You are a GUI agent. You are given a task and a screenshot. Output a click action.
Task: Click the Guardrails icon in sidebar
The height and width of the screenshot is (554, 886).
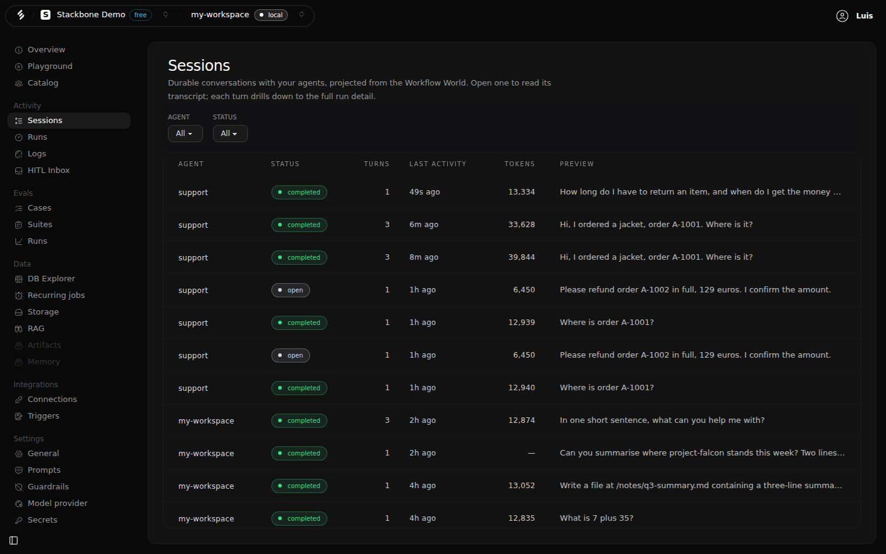pos(18,487)
